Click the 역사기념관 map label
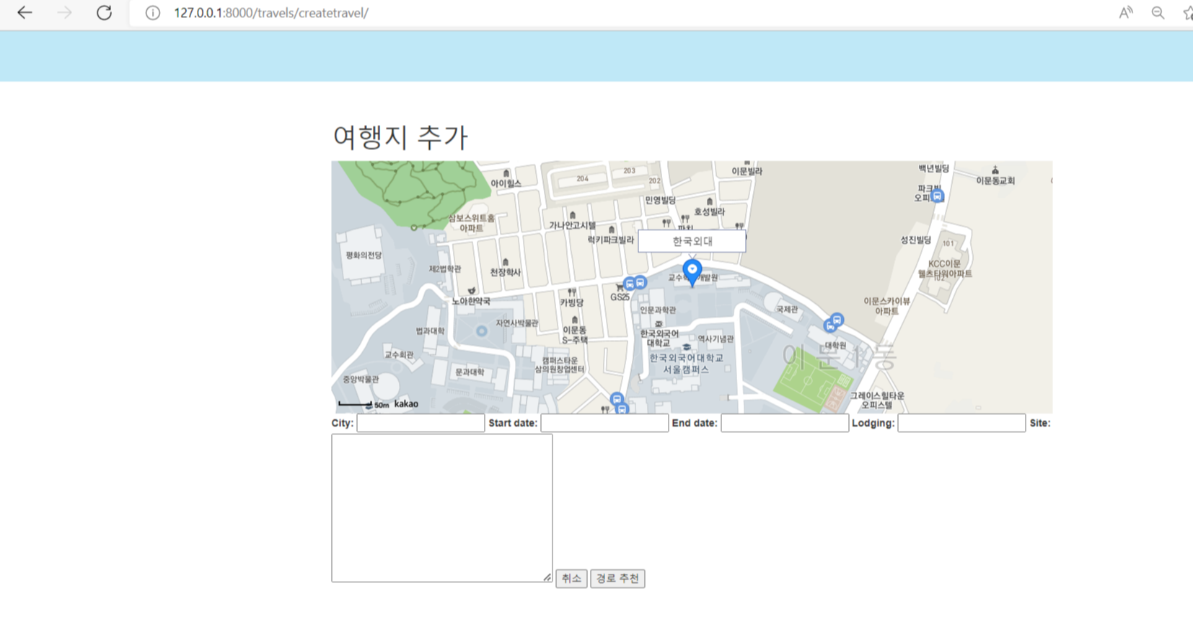The height and width of the screenshot is (630, 1193). (x=716, y=339)
